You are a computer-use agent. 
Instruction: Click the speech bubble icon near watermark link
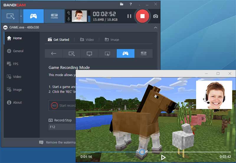click(41, 142)
